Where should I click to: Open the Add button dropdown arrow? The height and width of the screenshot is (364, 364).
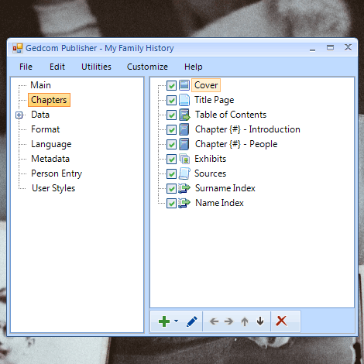[x=177, y=321]
